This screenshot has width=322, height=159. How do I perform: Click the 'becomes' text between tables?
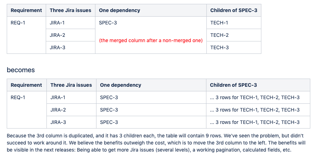[x=21, y=70]
